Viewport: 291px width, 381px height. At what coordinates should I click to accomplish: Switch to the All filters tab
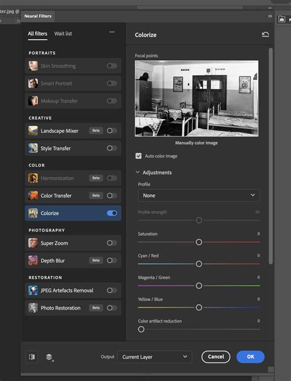pos(37,34)
